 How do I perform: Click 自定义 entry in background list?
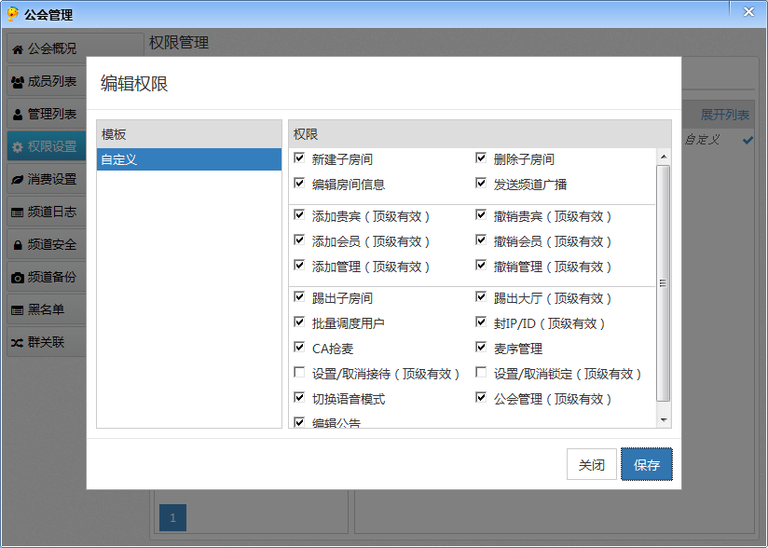(x=702, y=140)
